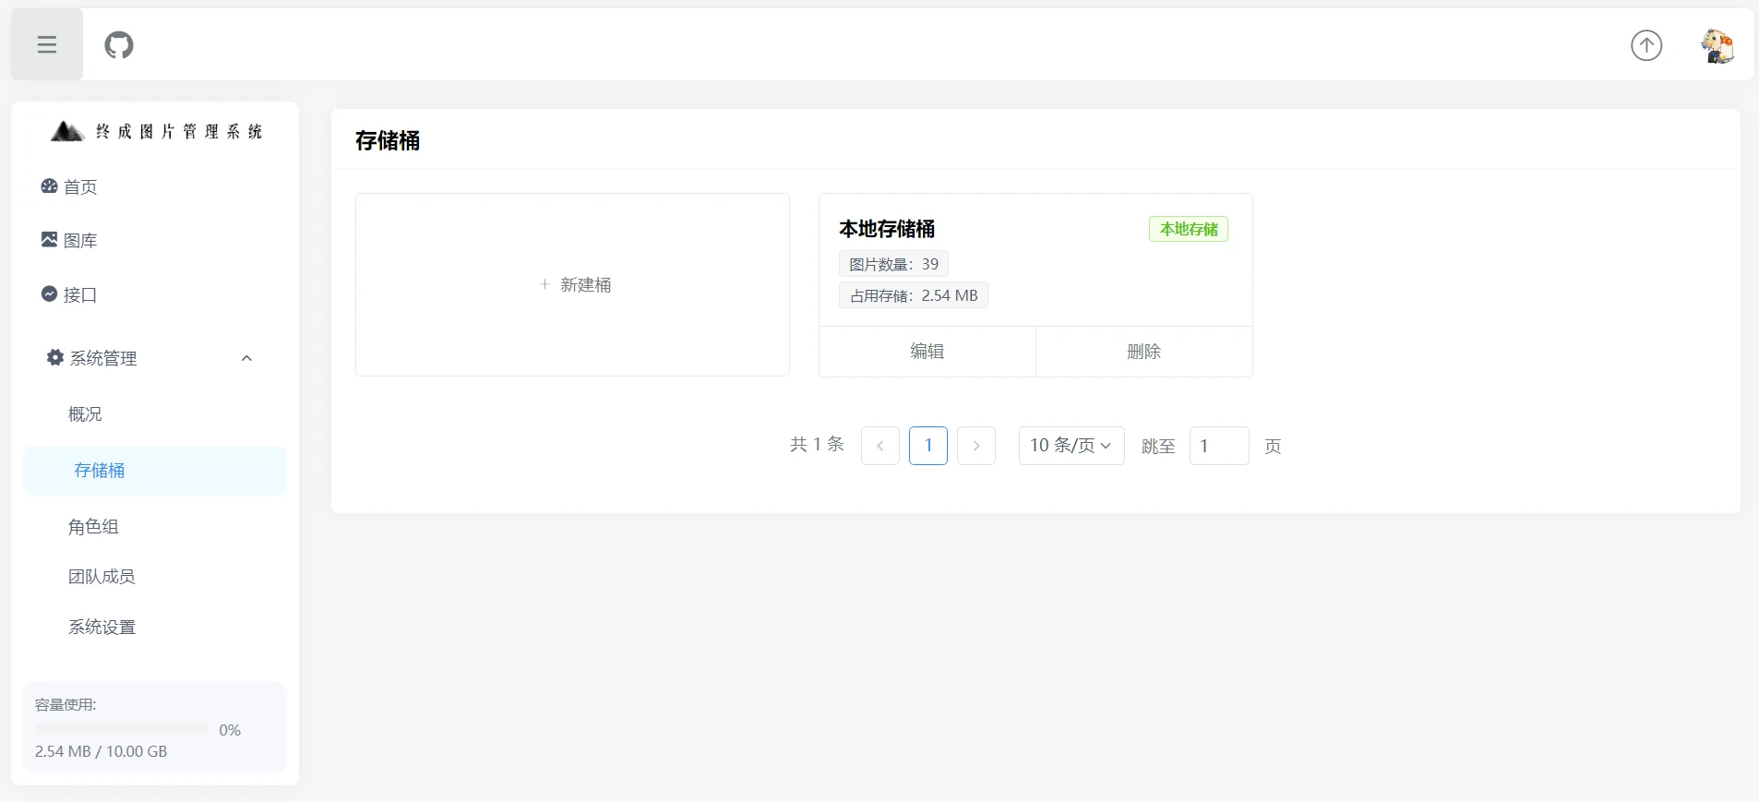Toggle the hamburger sidebar menu button
The width and height of the screenshot is (1759, 802).
coord(47,44)
